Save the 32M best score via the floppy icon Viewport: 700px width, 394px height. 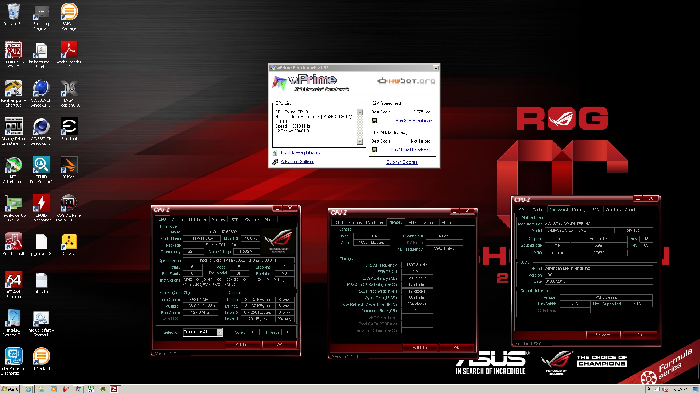click(374, 121)
